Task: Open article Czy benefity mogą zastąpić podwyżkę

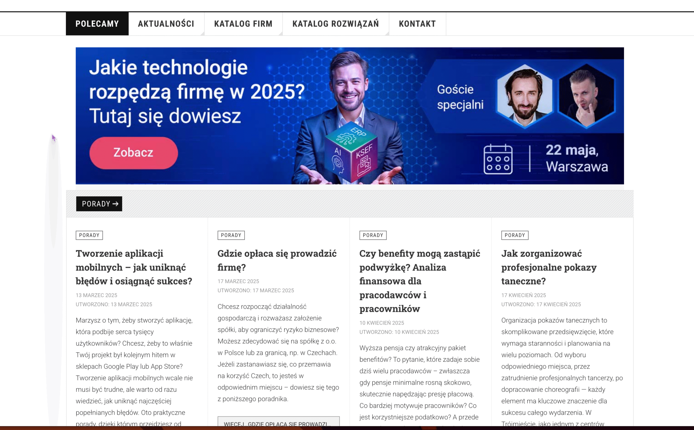Action: (420, 281)
